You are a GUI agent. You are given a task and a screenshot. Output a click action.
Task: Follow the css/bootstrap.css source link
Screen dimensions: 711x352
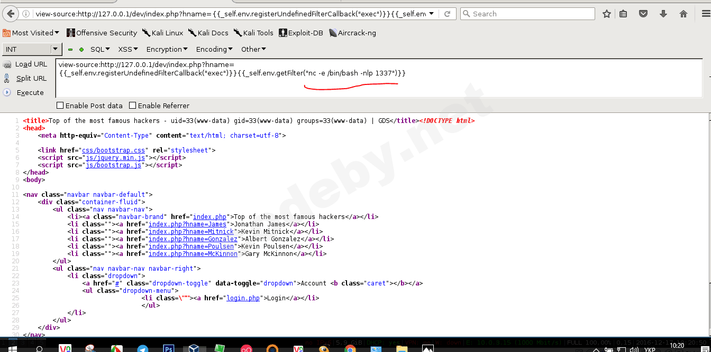pyautogui.click(x=113, y=150)
